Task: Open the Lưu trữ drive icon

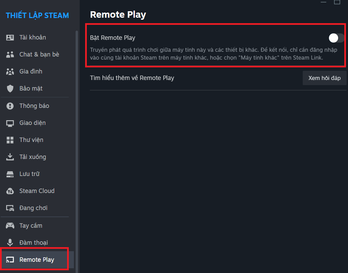Action: [x=10, y=174]
